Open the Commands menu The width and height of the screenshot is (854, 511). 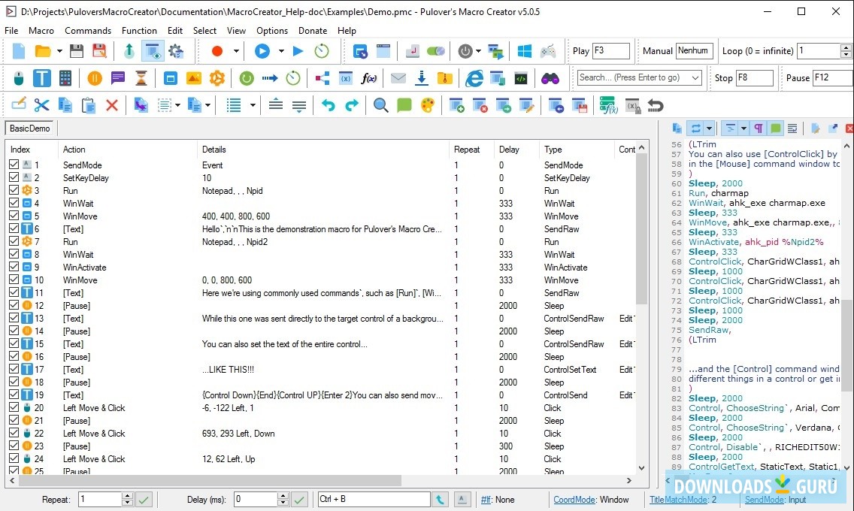pyautogui.click(x=88, y=31)
